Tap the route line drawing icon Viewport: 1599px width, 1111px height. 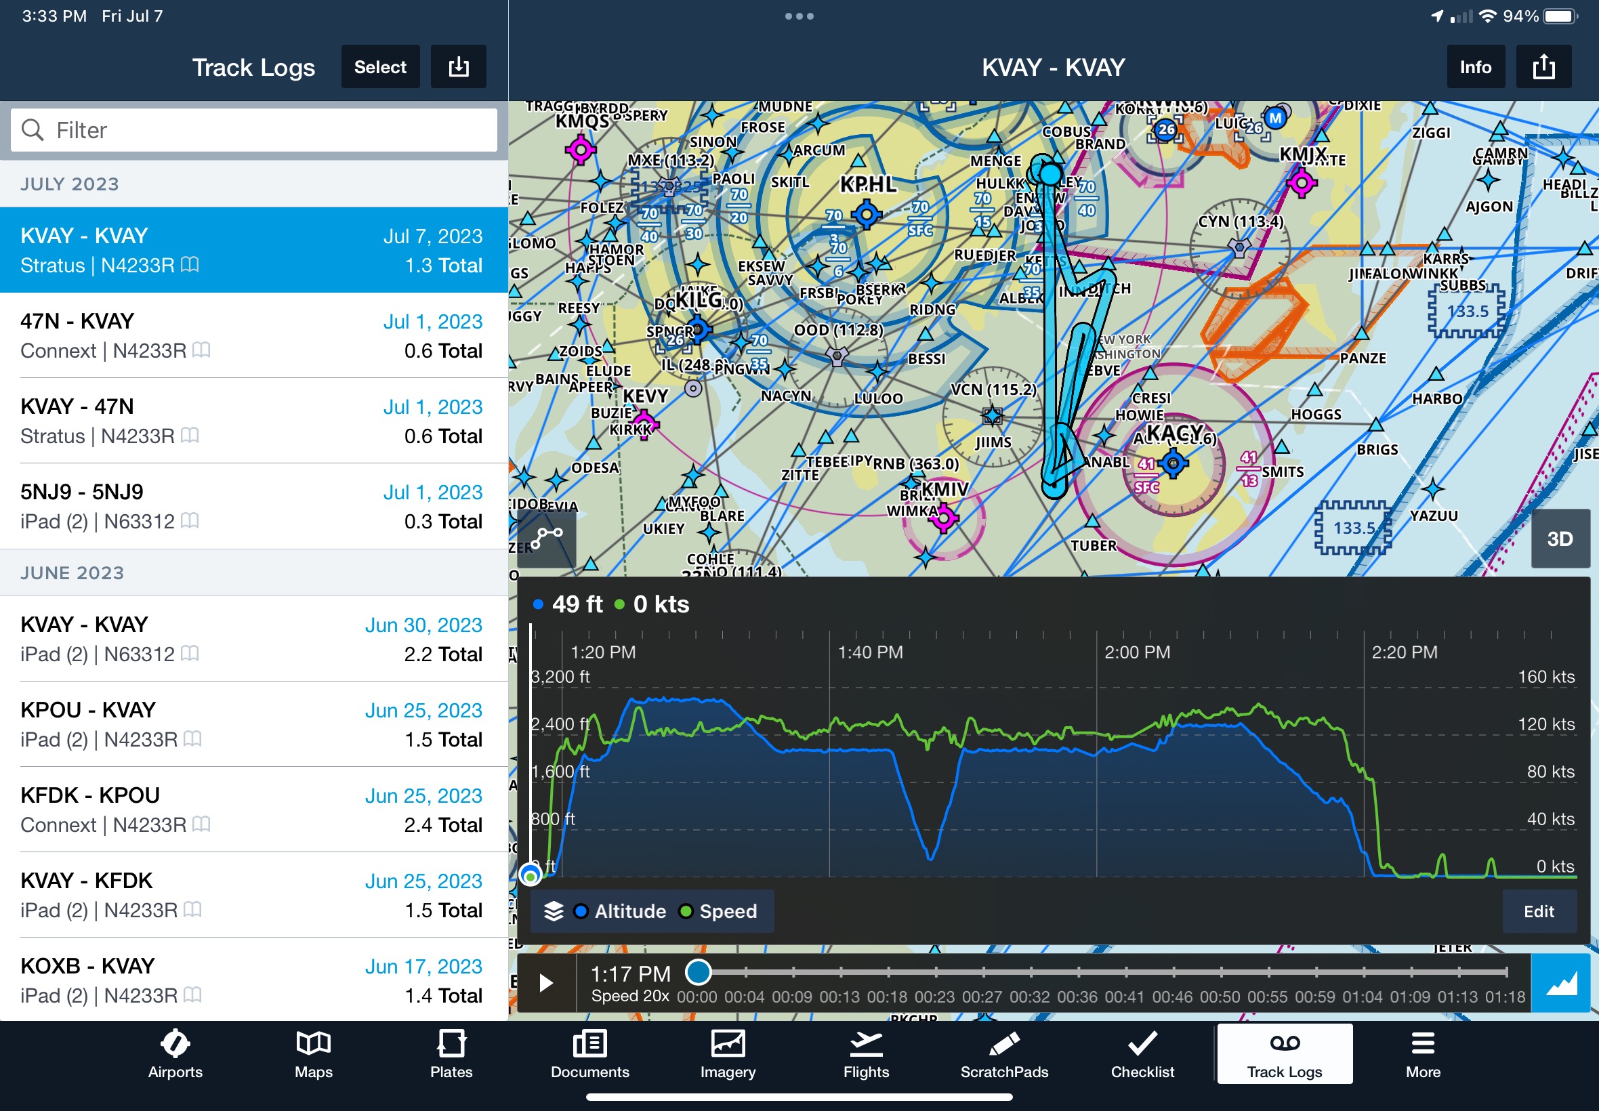[547, 537]
